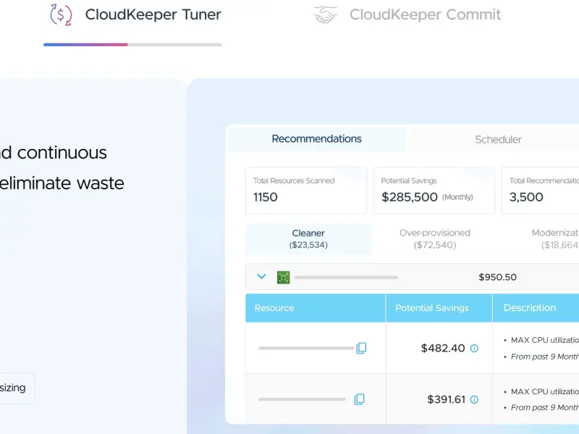
Task: Click the CloudKeeper Commit handshake icon
Action: click(x=325, y=14)
